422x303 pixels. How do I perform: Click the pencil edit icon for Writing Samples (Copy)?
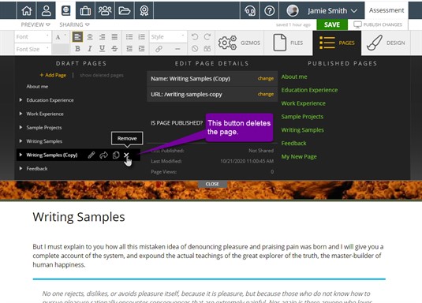[x=91, y=155]
